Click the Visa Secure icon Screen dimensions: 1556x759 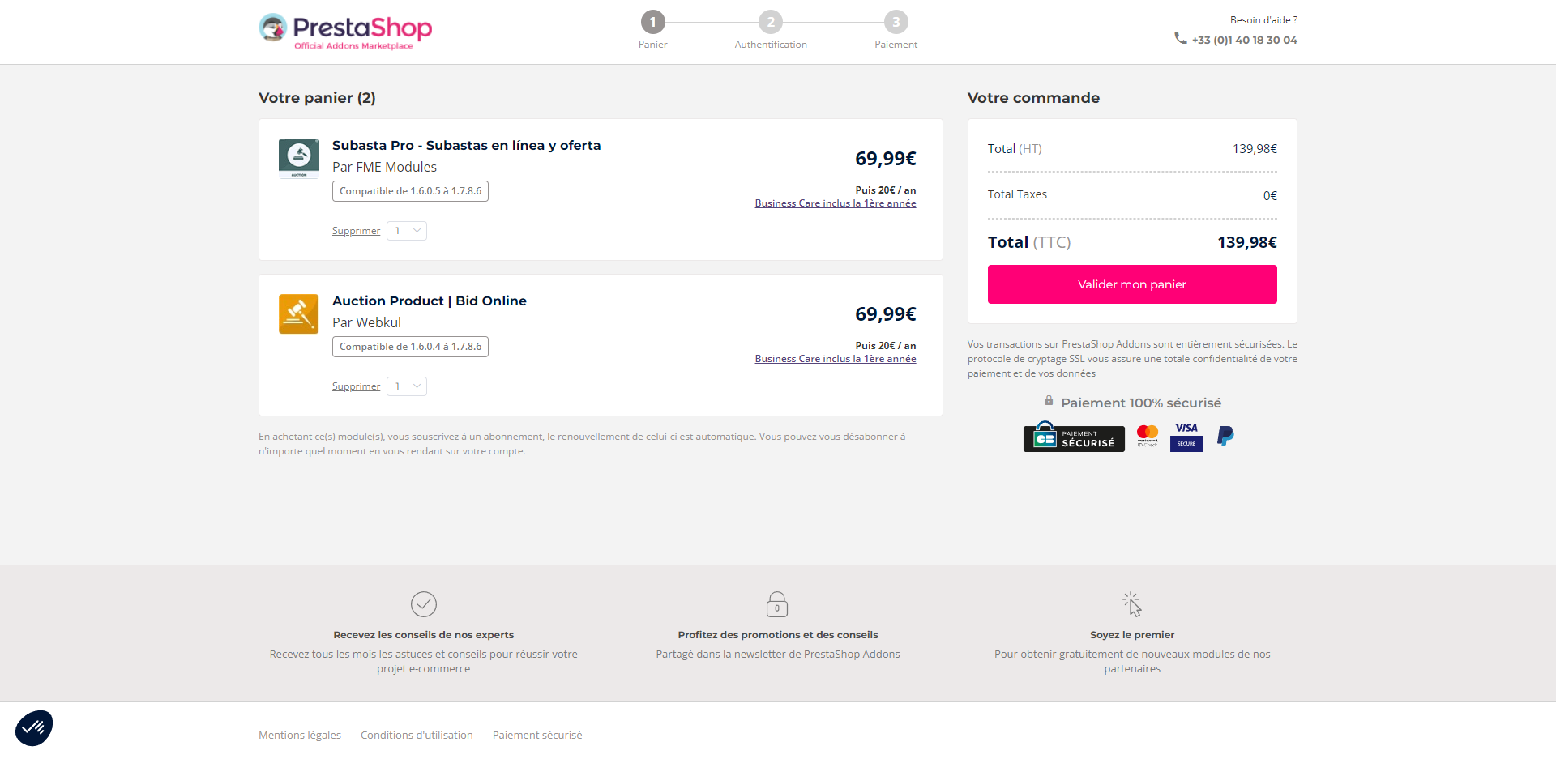(x=1186, y=437)
